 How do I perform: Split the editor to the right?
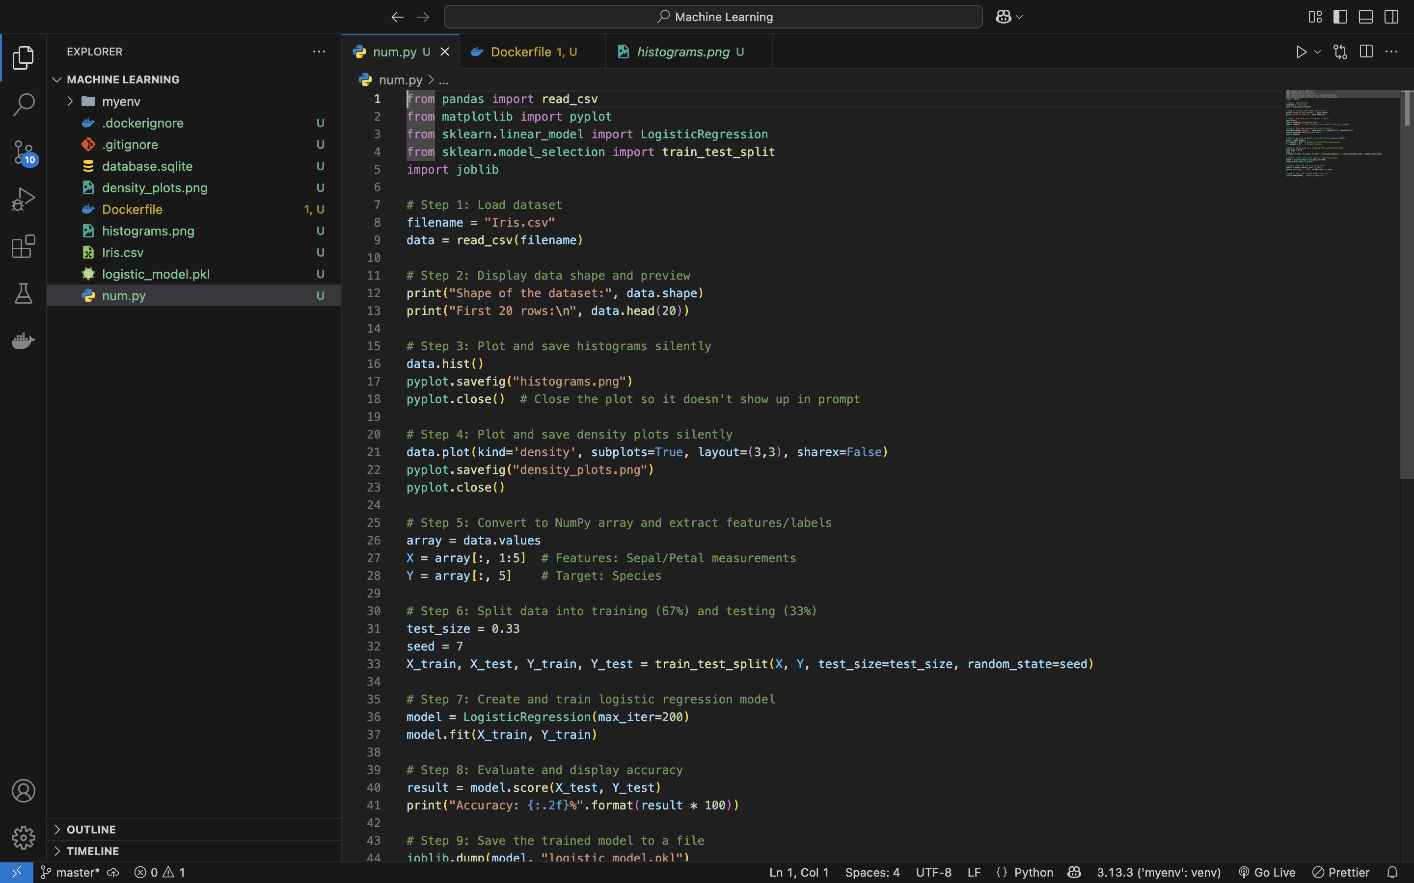[1366, 52]
